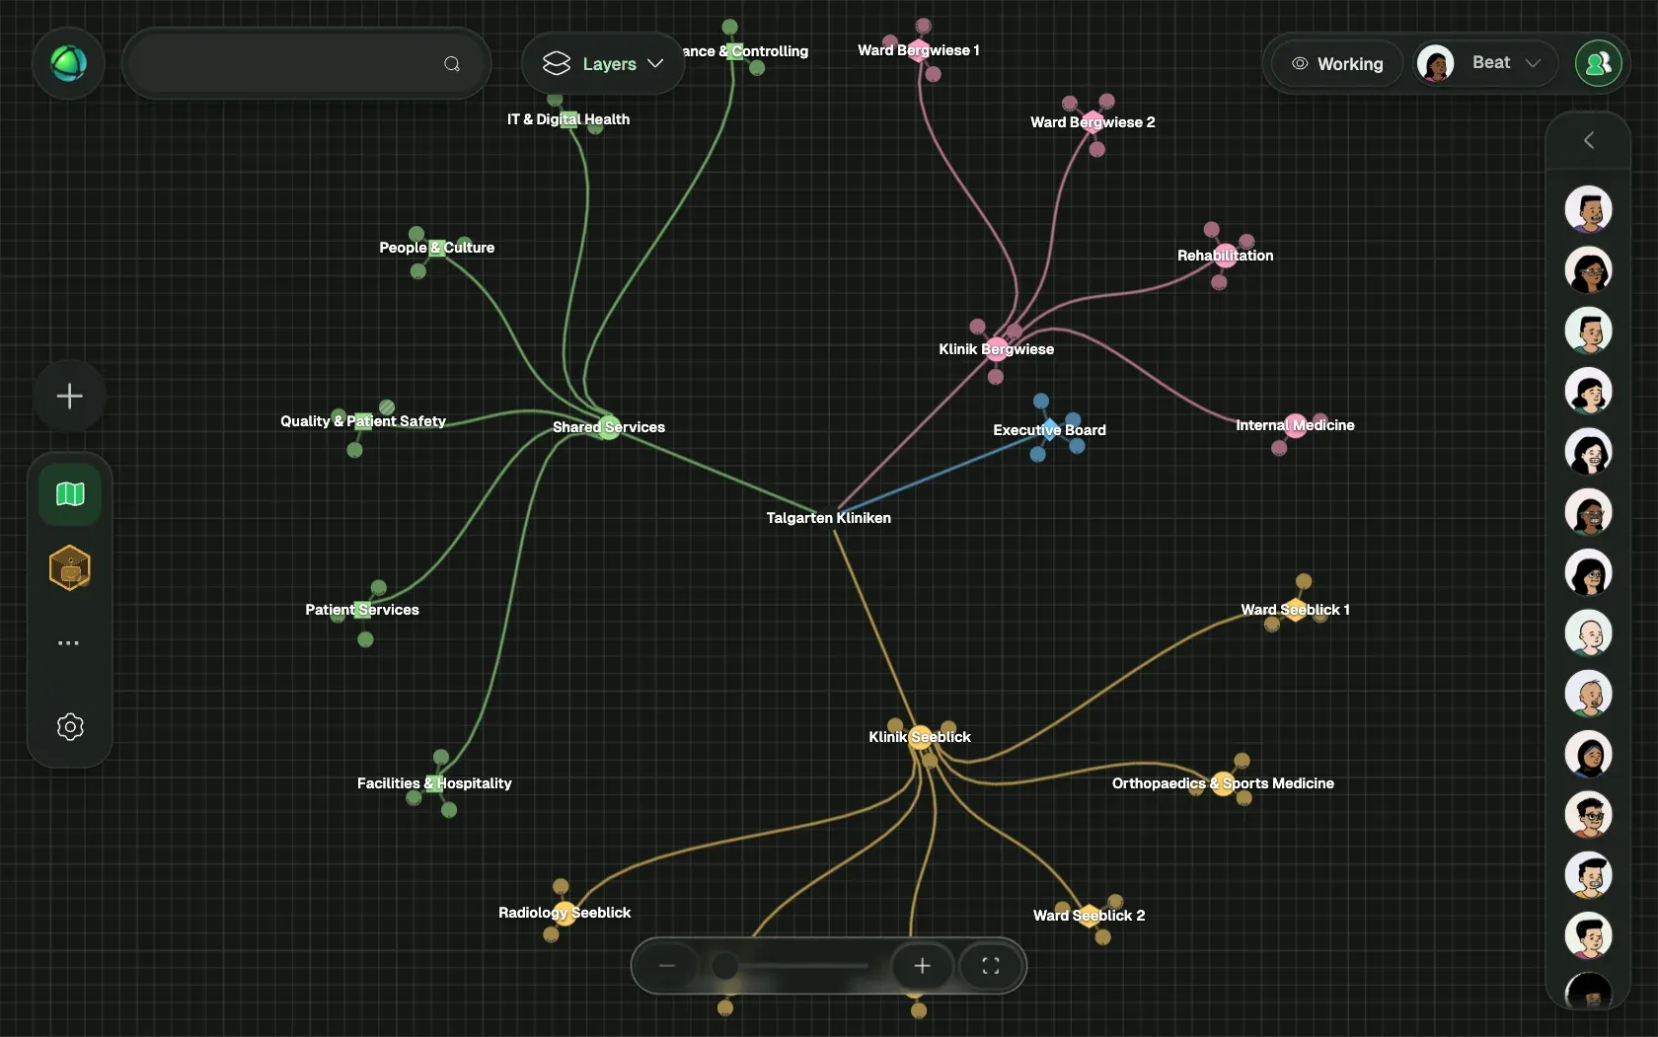Select the Executive Board node
Viewport: 1658px width, 1037px height.
pos(1050,430)
